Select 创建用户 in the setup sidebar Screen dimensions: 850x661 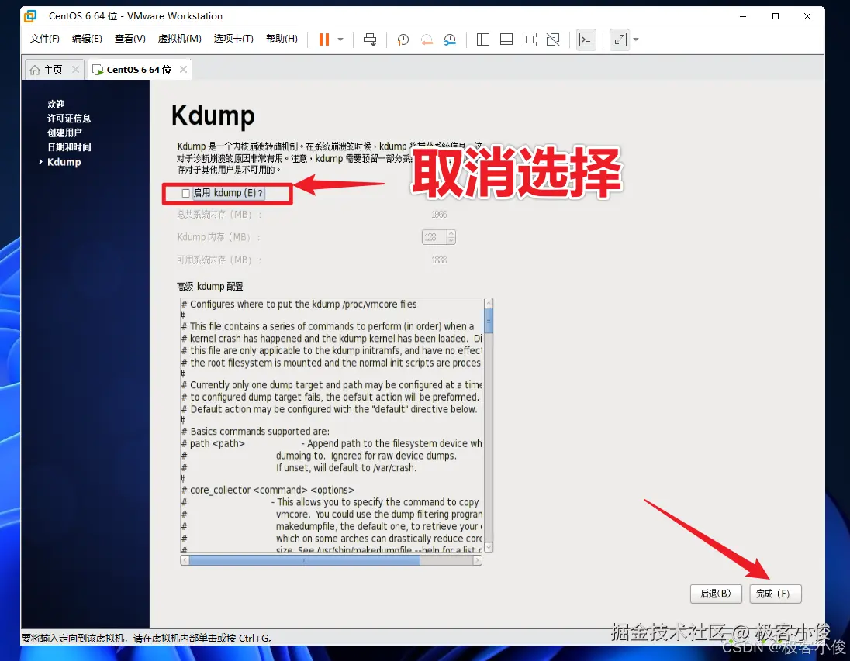(64, 133)
